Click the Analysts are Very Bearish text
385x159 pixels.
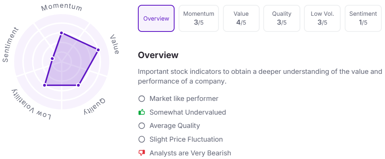190,153
